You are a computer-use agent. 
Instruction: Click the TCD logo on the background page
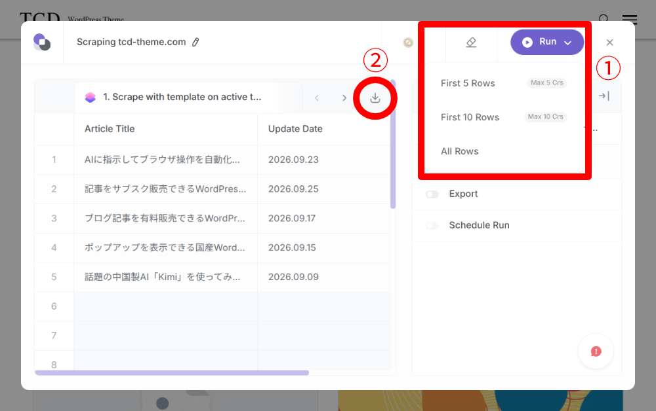coord(40,17)
